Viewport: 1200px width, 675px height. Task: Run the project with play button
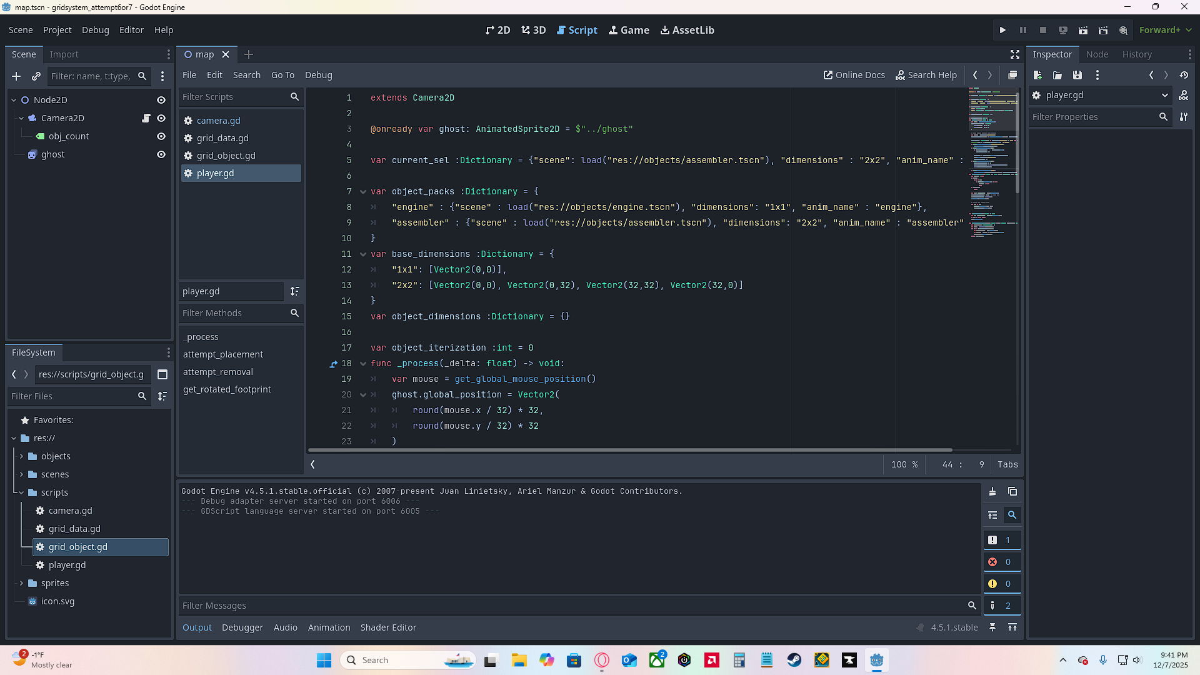pos(1002,30)
